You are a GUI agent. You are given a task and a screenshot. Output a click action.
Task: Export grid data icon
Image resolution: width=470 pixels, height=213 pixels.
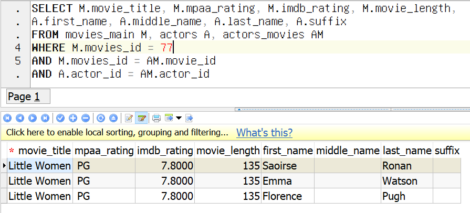(x=169, y=118)
